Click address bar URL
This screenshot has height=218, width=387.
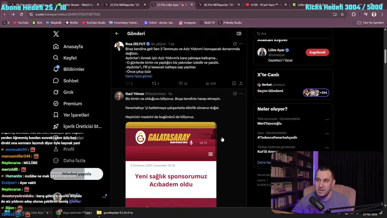point(68,14)
